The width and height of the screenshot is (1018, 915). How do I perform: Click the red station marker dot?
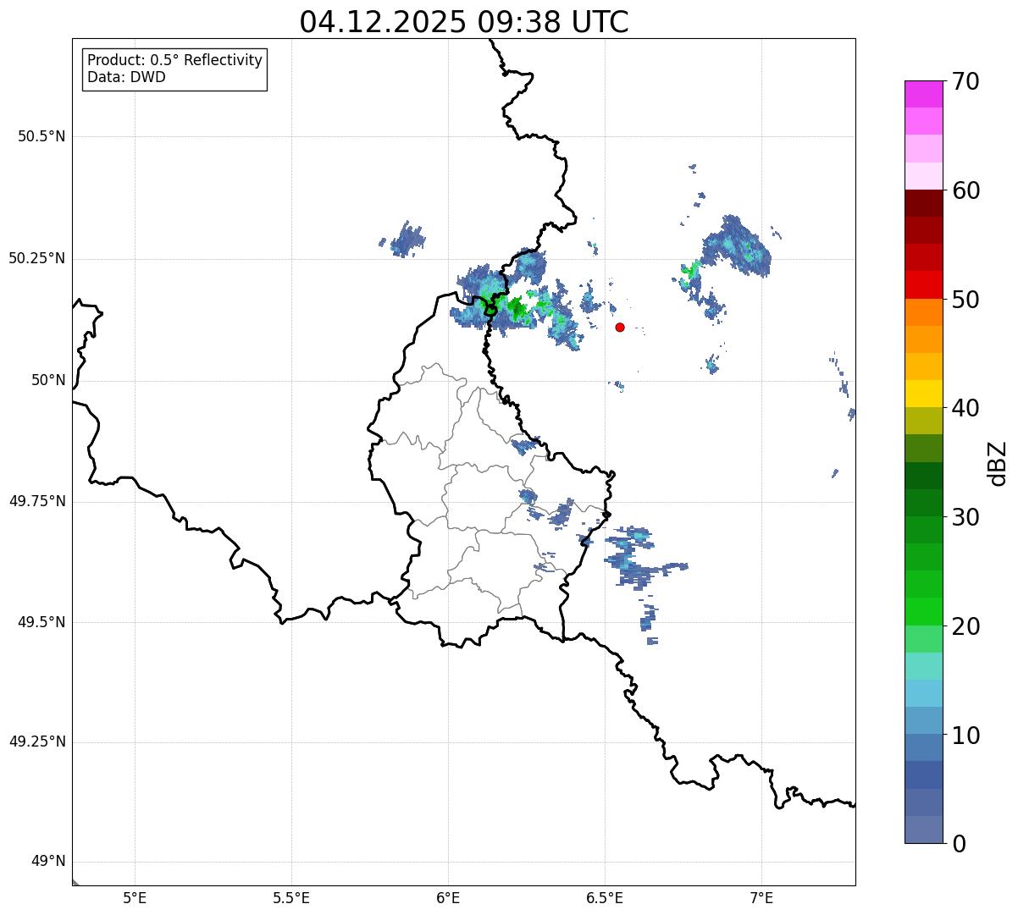pos(620,327)
